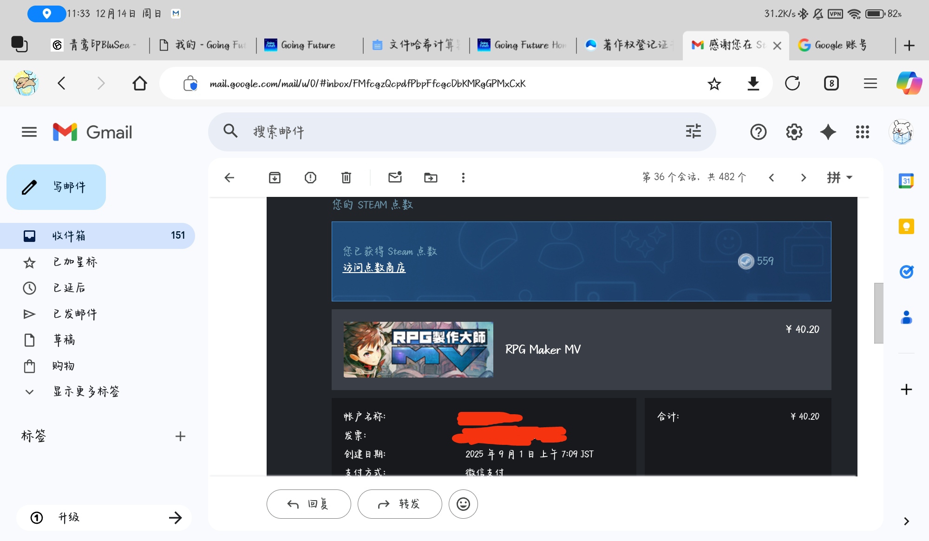Open the more options three-dot menu
The height and width of the screenshot is (541, 929).
coord(463,177)
